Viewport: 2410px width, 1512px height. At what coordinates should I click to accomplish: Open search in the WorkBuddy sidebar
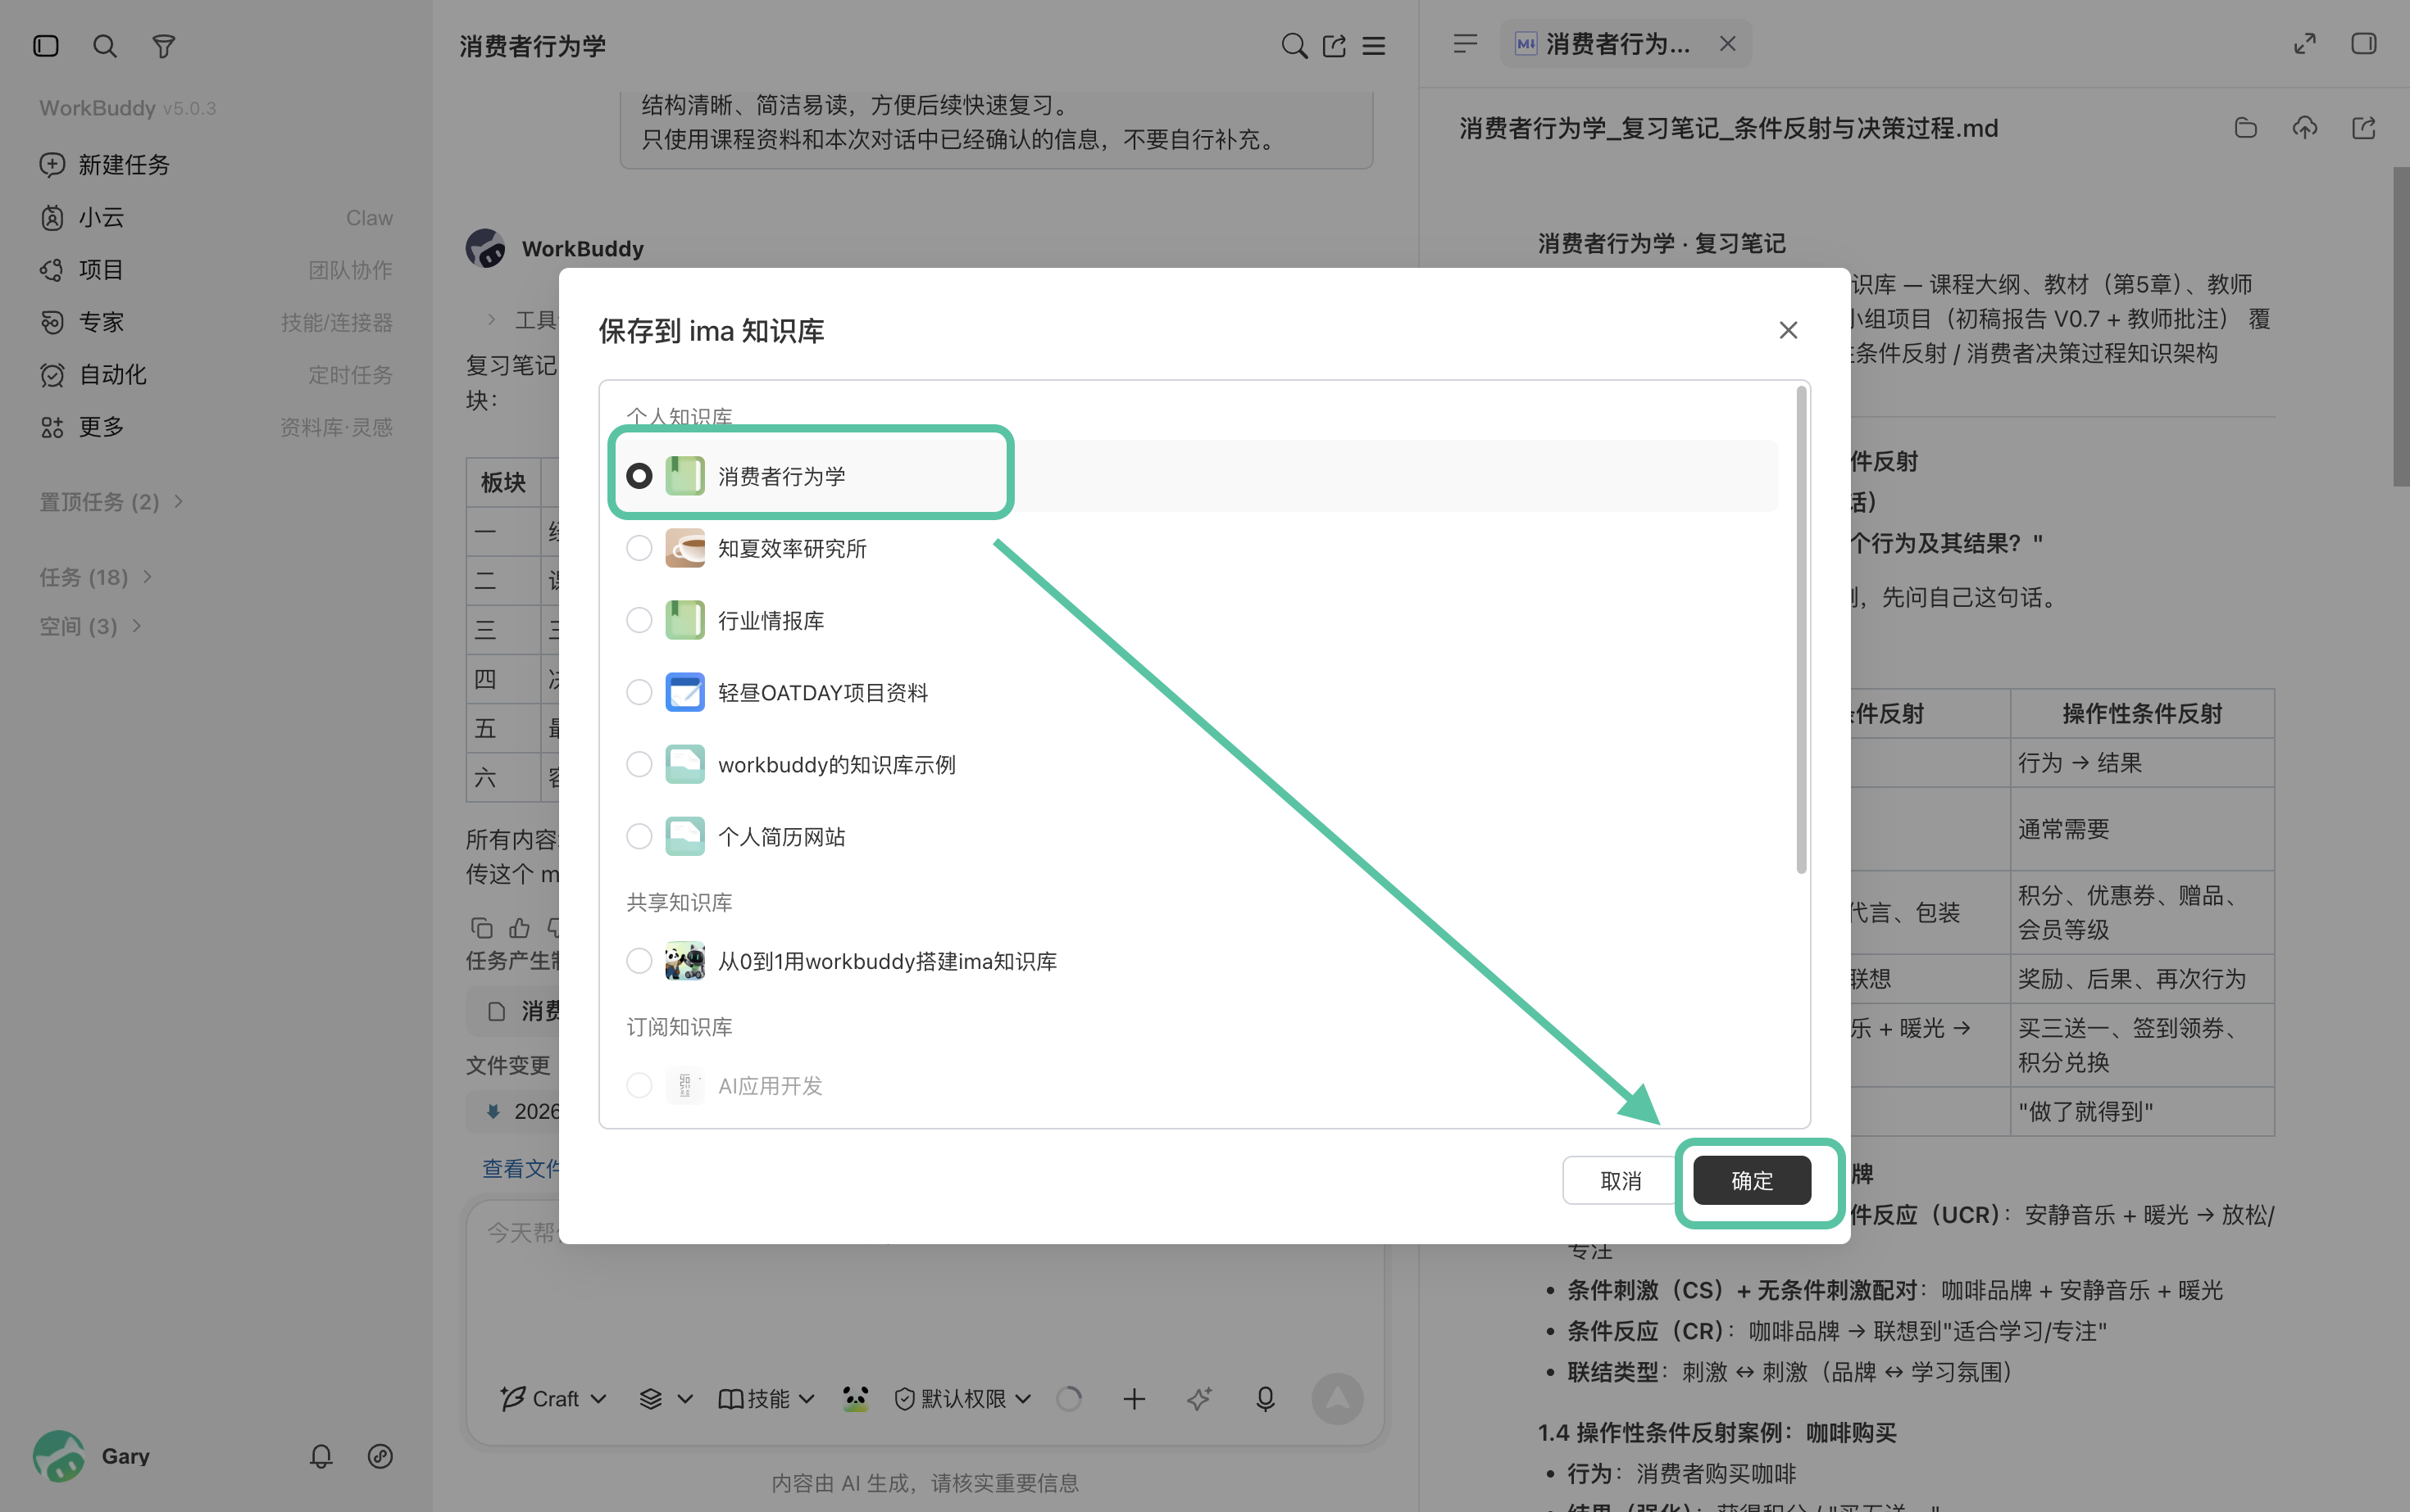(x=104, y=46)
